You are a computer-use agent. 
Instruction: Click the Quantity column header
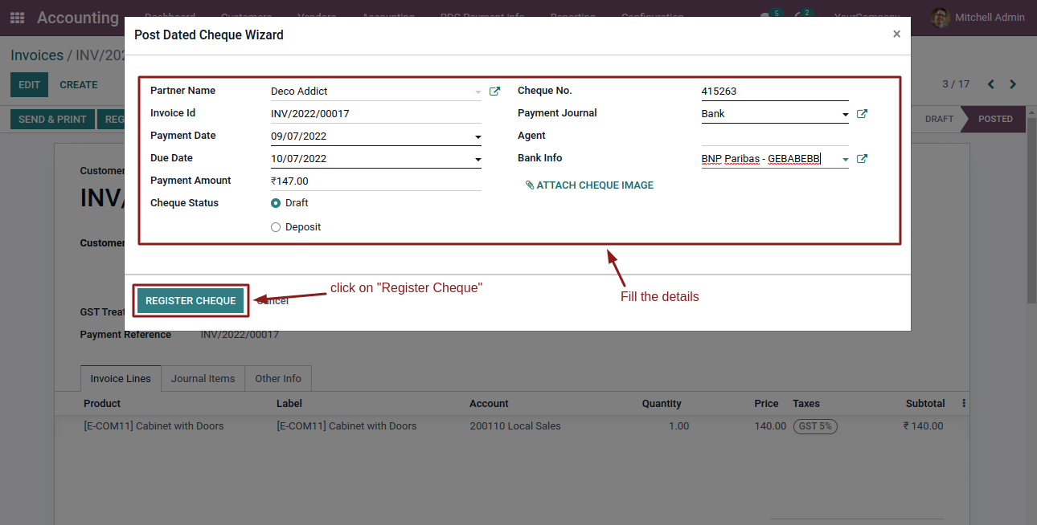pos(662,404)
